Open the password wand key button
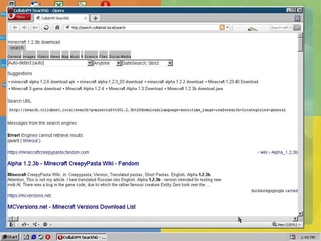Image resolution: width=321 pixels, height=241 pixels. [35, 28]
